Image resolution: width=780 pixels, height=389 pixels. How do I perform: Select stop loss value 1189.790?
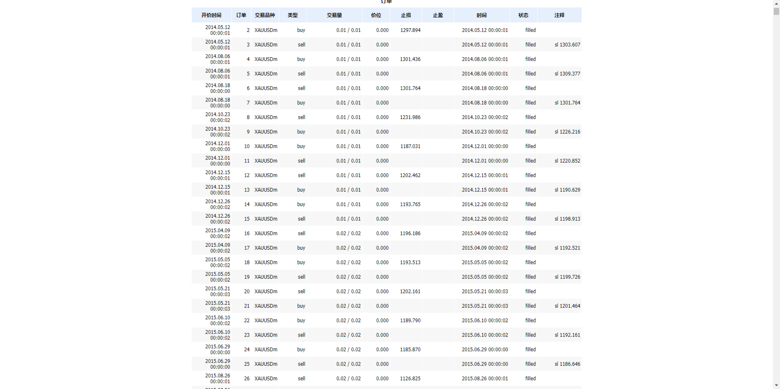coord(410,321)
